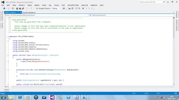Open Visual Studio from the Windows taskbar

(x=52, y=97)
